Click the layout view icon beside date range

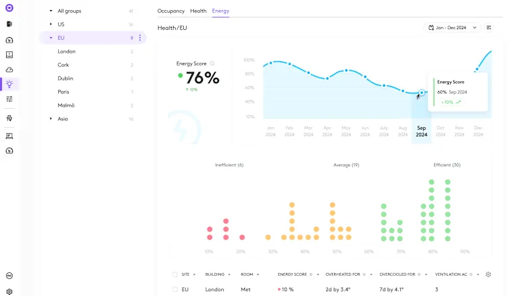[x=489, y=28]
